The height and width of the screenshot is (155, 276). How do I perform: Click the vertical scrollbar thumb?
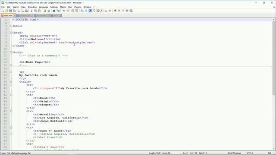(x=273, y=58)
